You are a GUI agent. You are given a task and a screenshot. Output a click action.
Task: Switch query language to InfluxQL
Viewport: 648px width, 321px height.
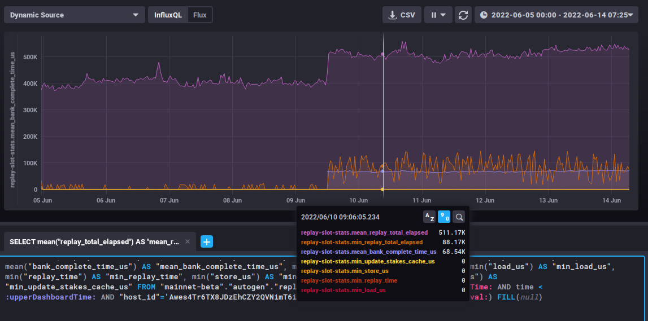tap(168, 15)
